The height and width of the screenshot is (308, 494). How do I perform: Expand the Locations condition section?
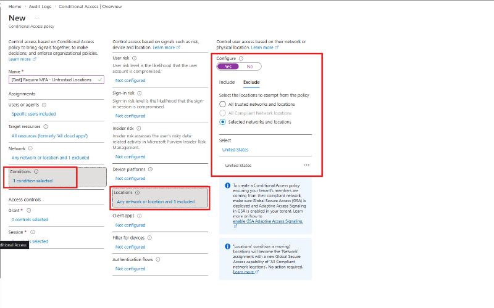click(x=160, y=198)
